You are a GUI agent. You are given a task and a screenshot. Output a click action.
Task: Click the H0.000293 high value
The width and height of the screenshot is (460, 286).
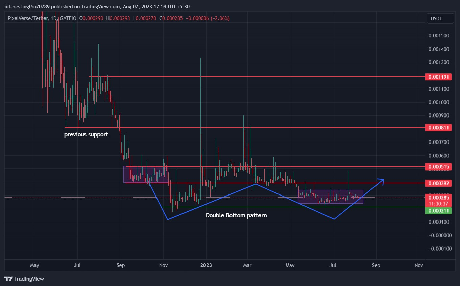118,18
